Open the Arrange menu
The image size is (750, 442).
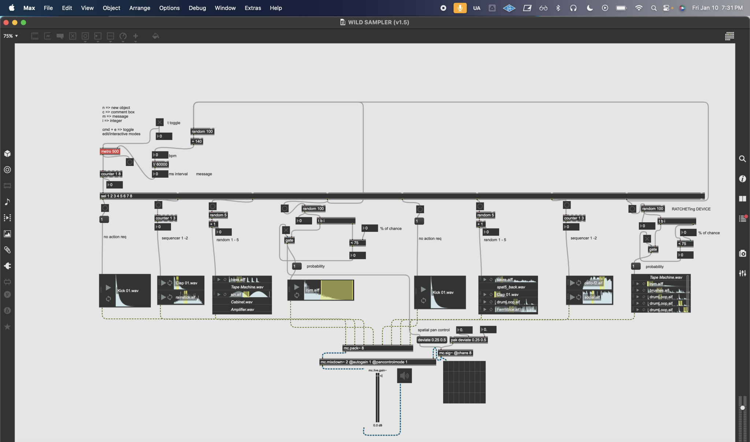pos(140,8)
